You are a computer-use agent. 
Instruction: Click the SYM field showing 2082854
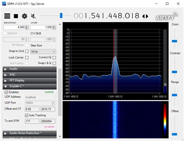(48, 121)
